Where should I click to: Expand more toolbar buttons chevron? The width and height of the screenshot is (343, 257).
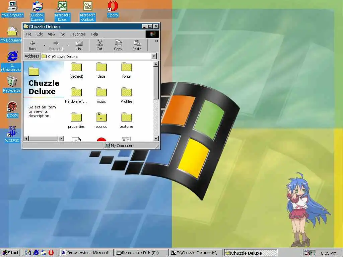(x=156, y=41)
